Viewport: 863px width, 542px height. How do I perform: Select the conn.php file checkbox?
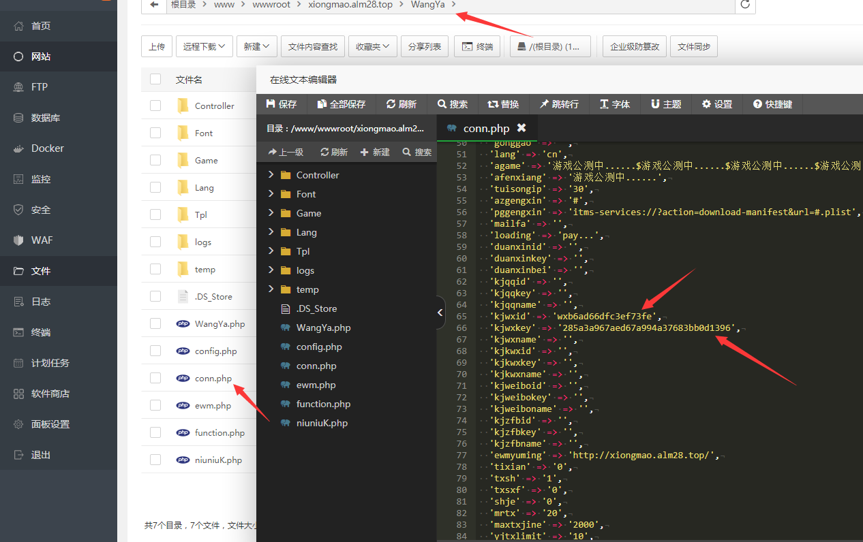click(155, 378)
